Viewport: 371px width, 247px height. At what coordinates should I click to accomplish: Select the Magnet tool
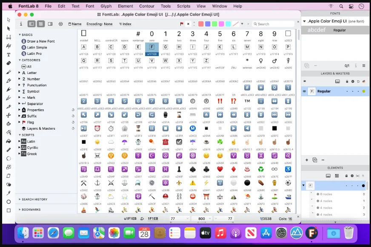click(x=9, y=124)
